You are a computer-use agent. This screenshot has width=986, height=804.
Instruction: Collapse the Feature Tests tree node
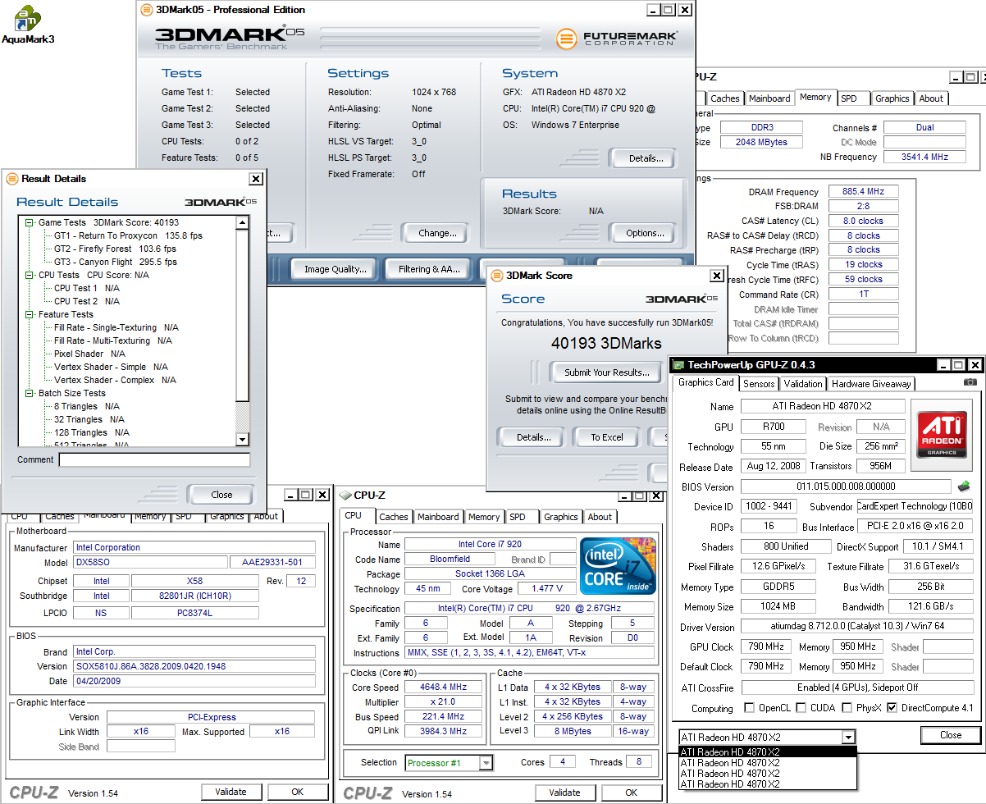(30, 314)
